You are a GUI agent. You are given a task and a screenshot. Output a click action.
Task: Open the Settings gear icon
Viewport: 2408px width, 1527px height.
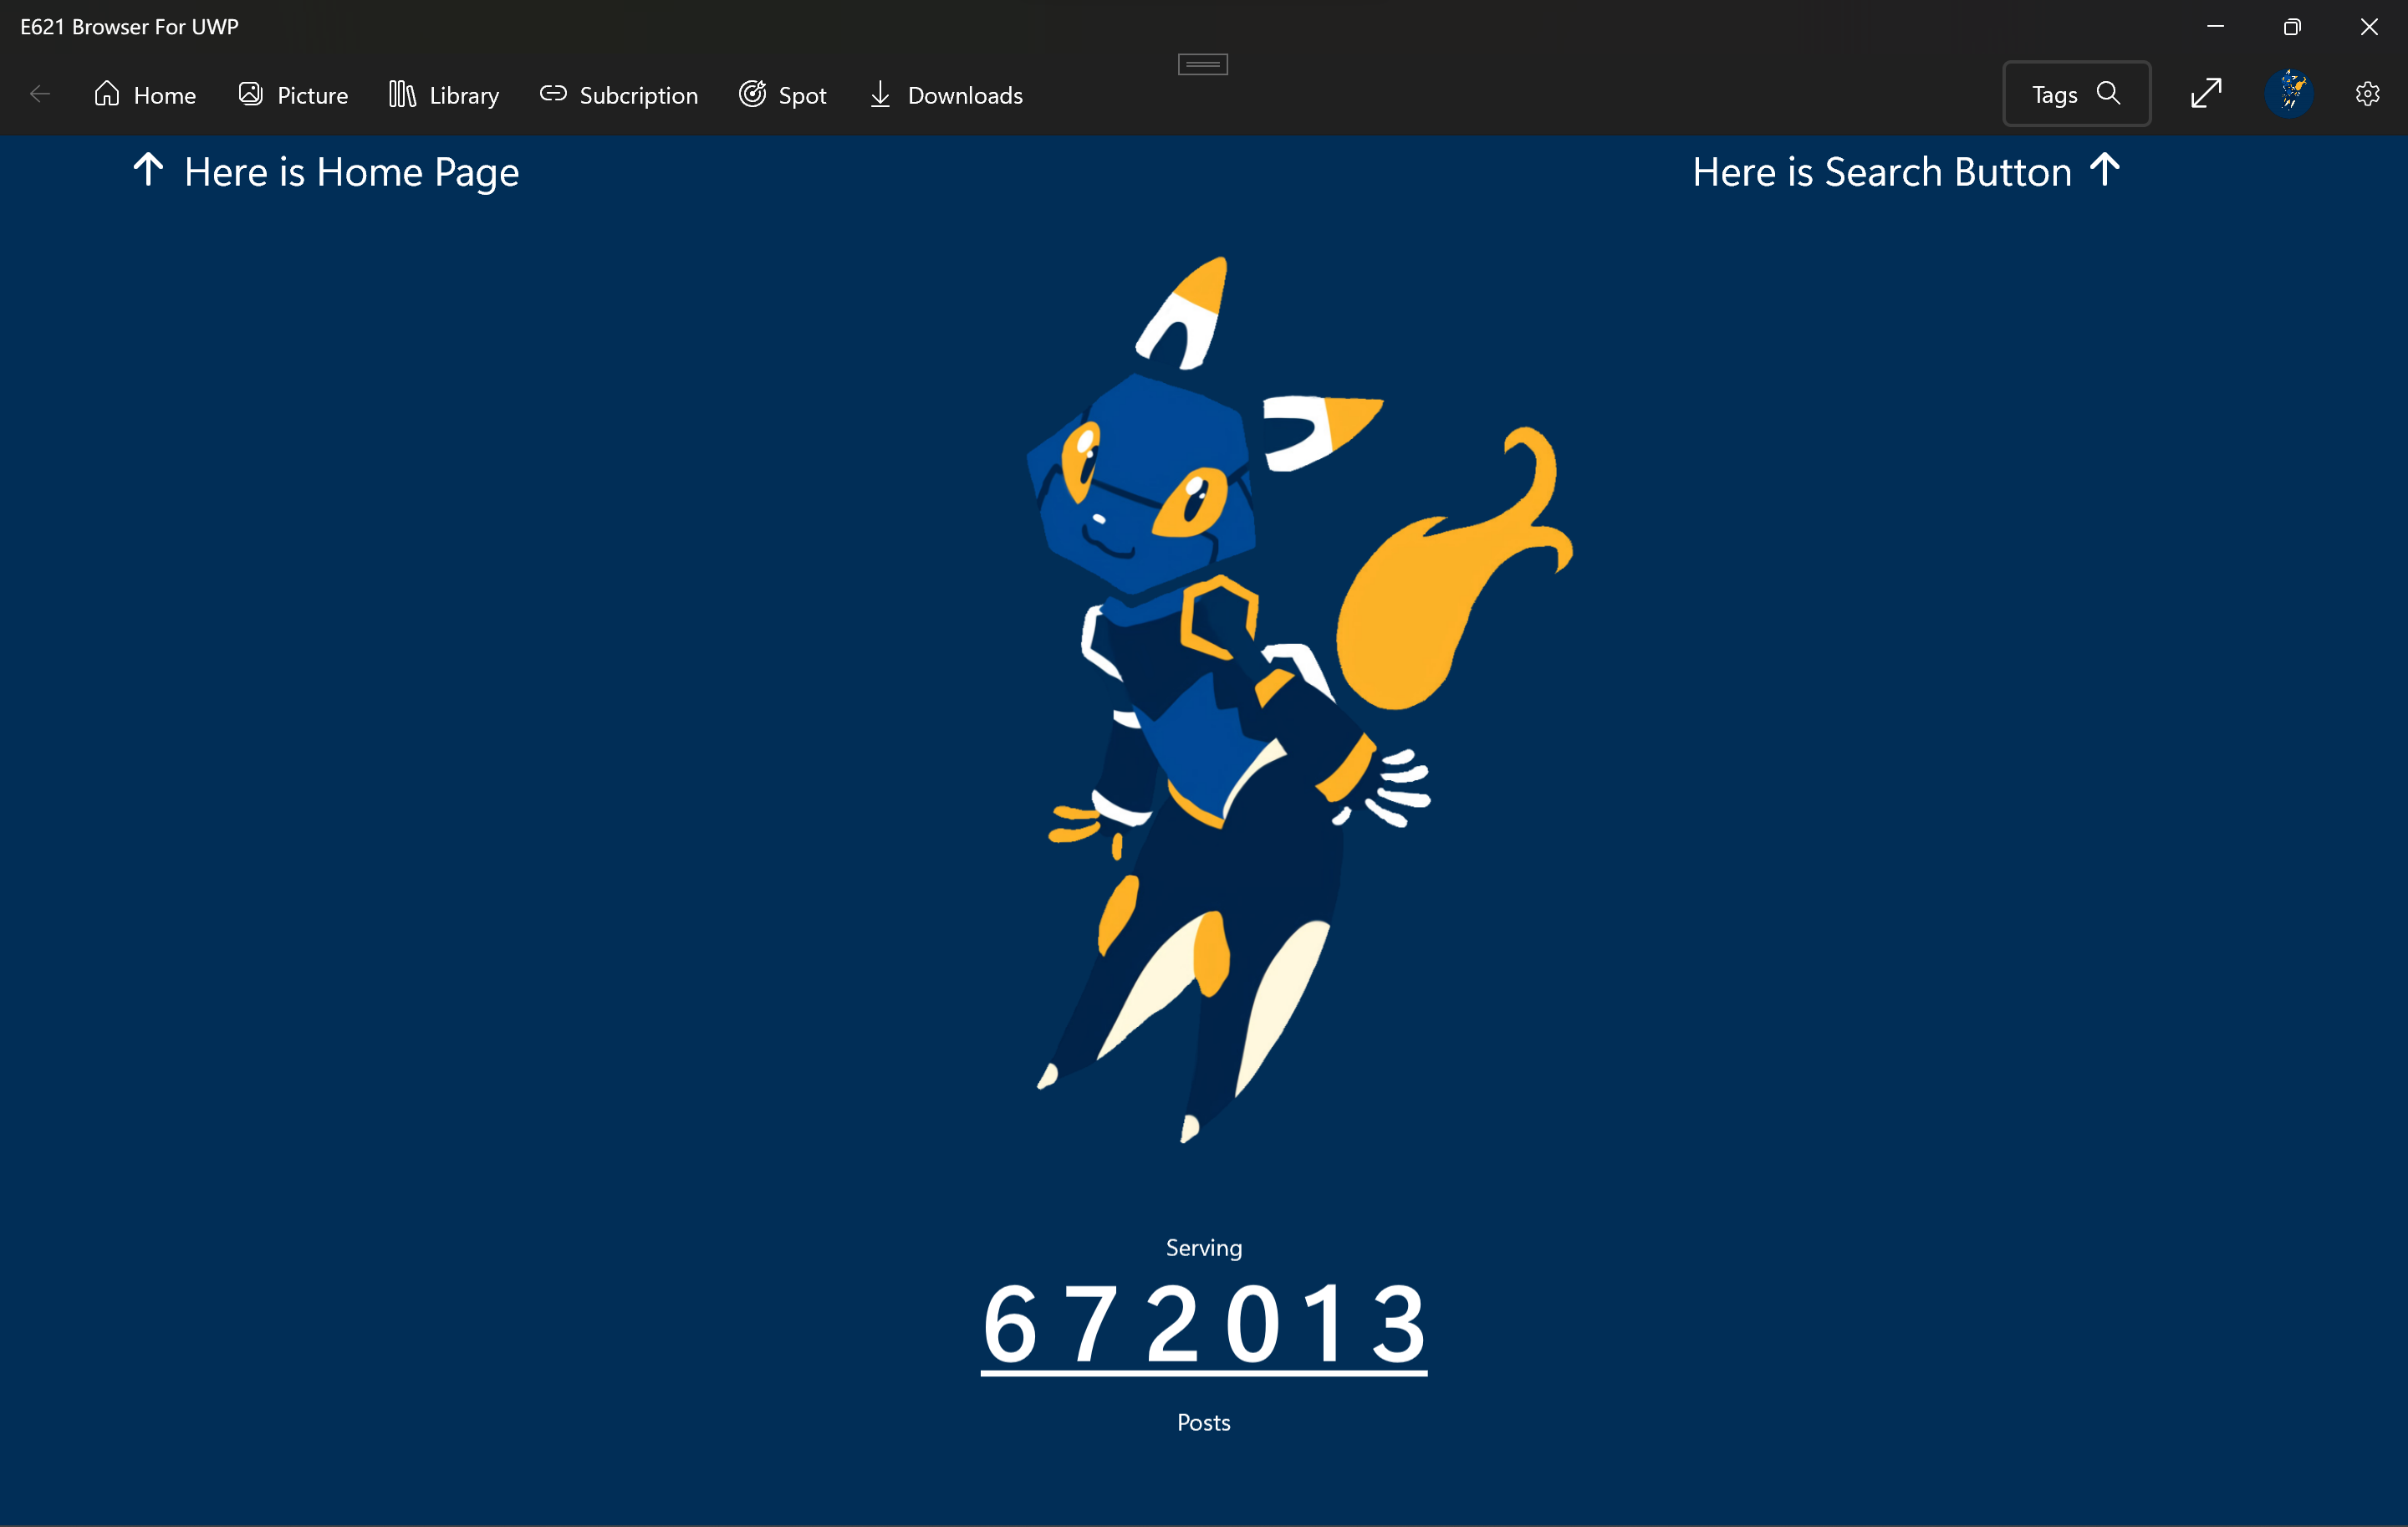pos(2368,93)
